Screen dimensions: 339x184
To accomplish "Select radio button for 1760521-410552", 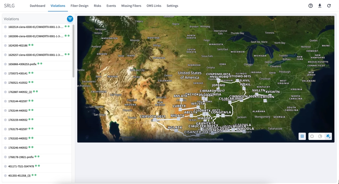I will pos(5,83).
